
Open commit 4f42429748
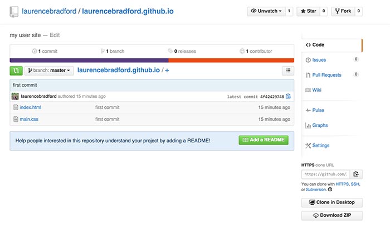tap(272, 97)
